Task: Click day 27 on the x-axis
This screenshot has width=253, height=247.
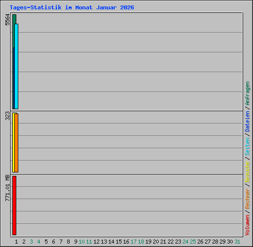Action: click(208, 242)
